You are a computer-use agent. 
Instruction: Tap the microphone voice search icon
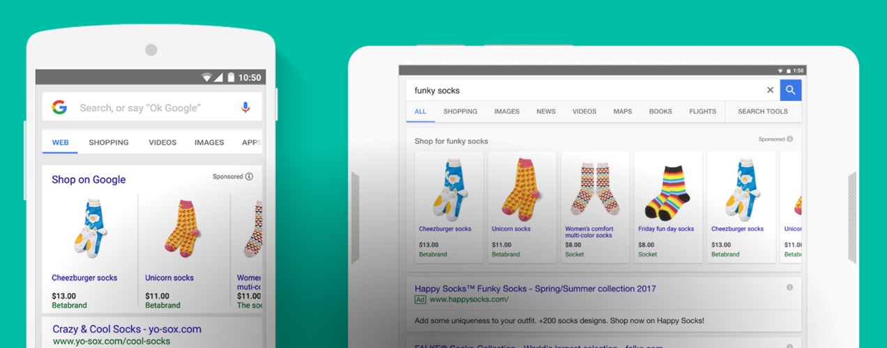point(245,107)
